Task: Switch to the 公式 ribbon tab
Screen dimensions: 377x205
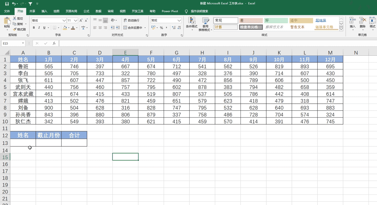Action: pos(86,11)
